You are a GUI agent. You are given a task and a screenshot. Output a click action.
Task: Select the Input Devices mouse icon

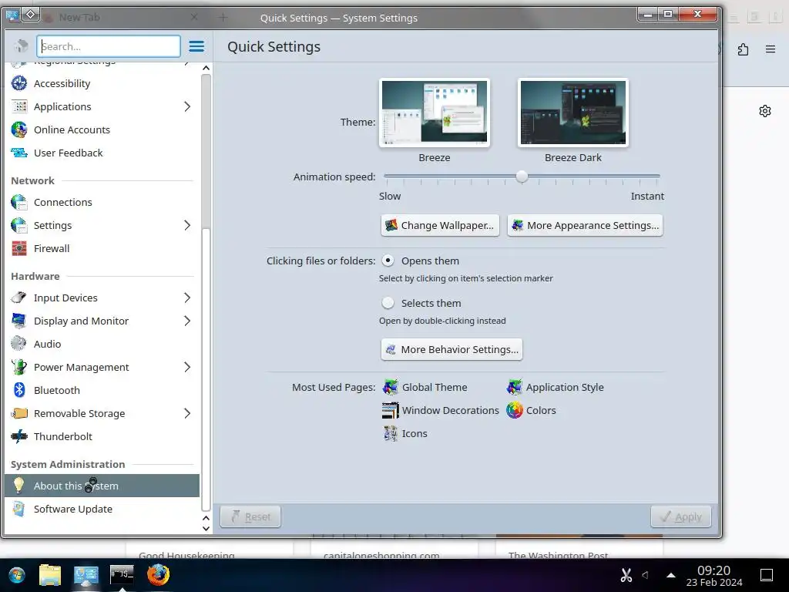(19, 298)
